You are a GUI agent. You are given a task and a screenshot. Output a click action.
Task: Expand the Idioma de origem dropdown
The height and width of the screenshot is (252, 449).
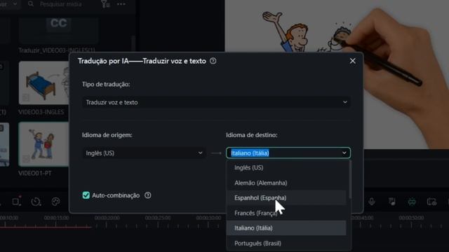coord(144,153)
